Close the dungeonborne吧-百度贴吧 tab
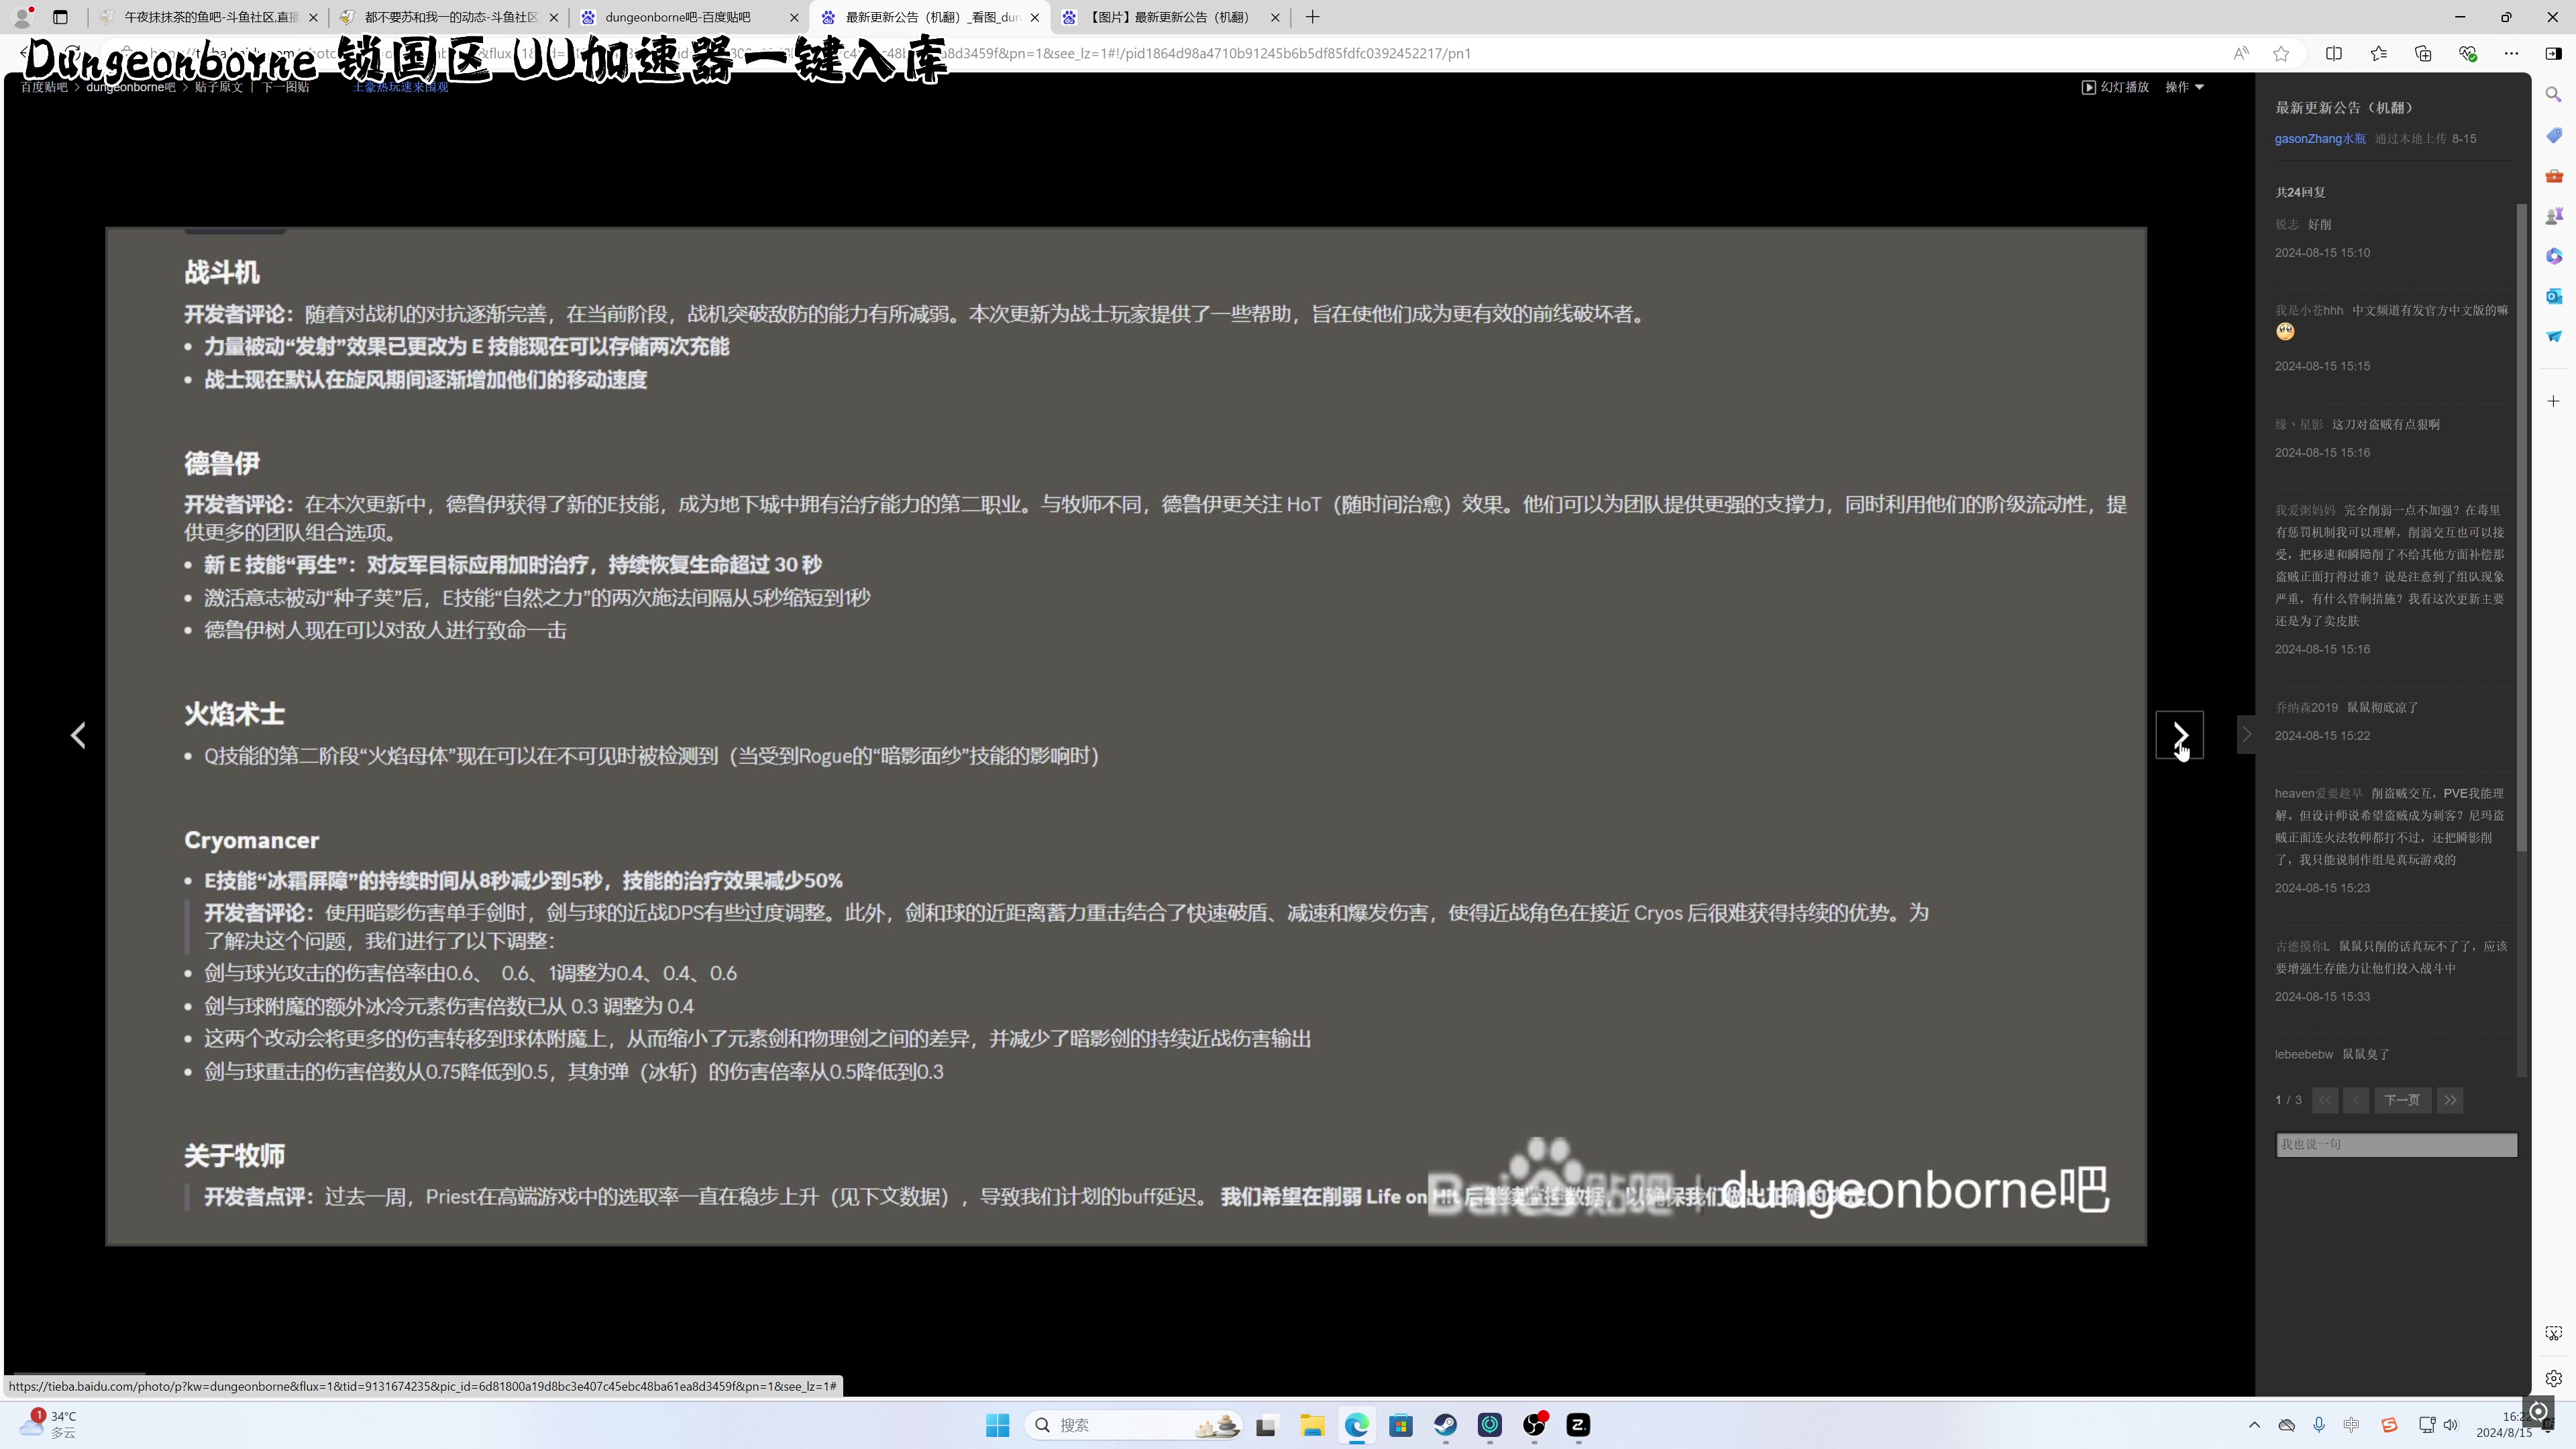Viewport: 2576px width, 1449px height. [794, 17]
